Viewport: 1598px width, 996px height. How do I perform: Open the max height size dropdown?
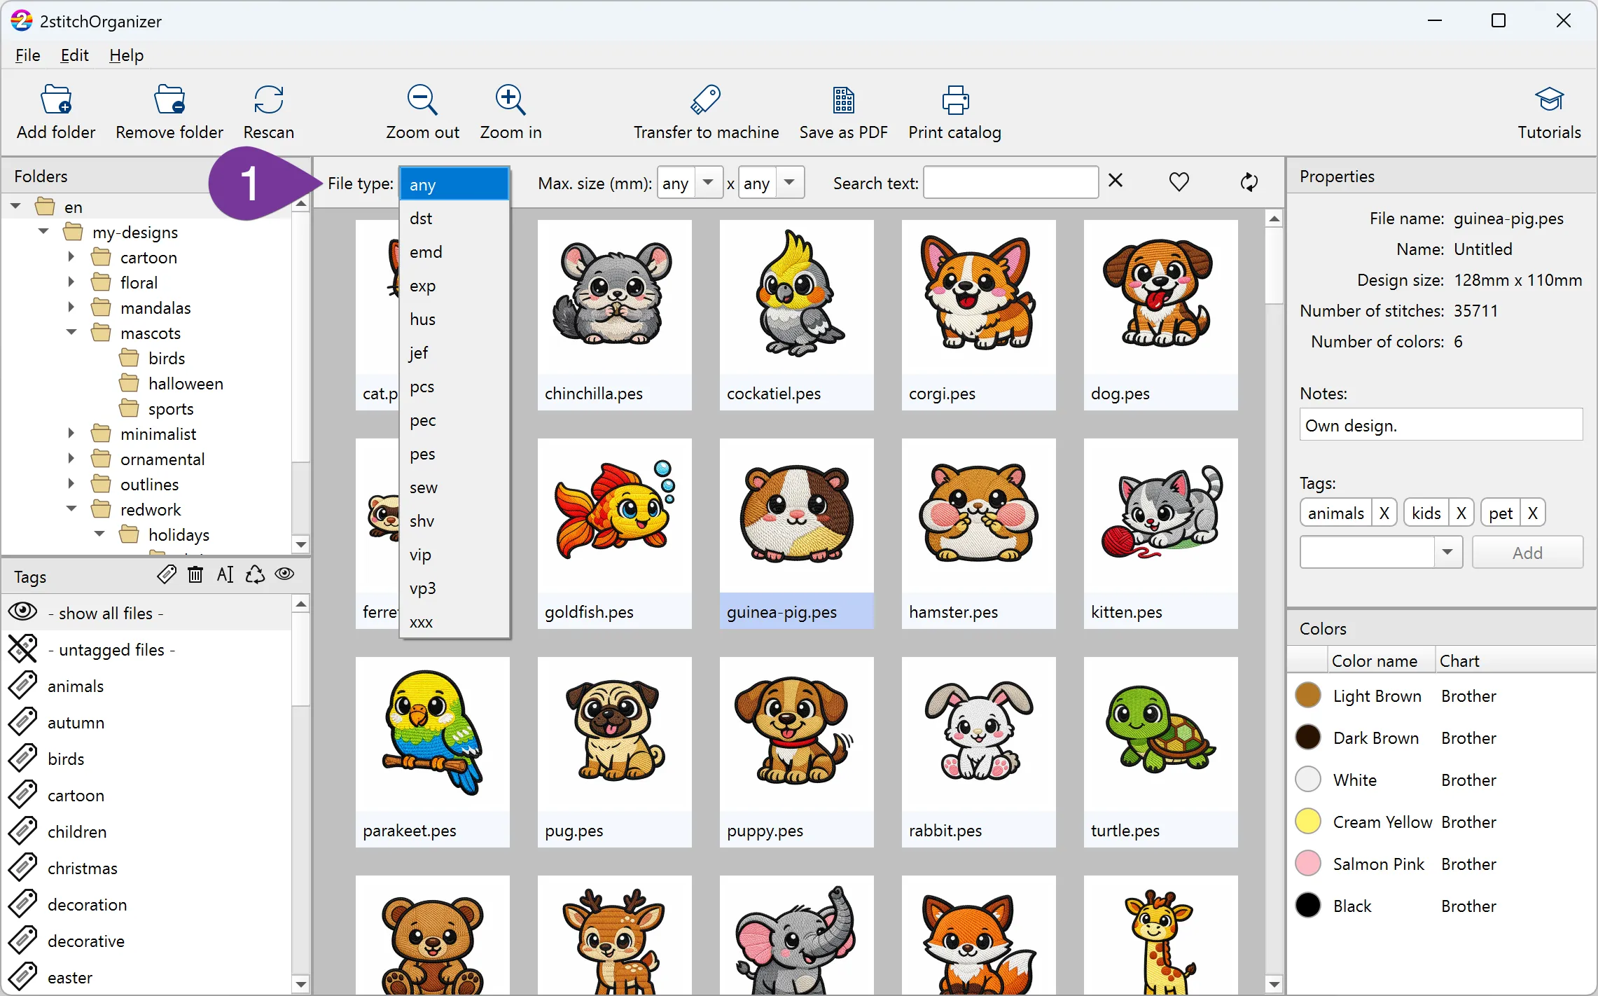coord(790,183)
